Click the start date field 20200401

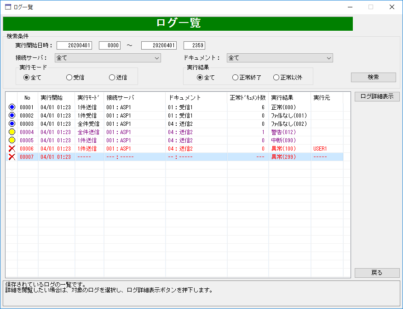[x=75, y=45]
